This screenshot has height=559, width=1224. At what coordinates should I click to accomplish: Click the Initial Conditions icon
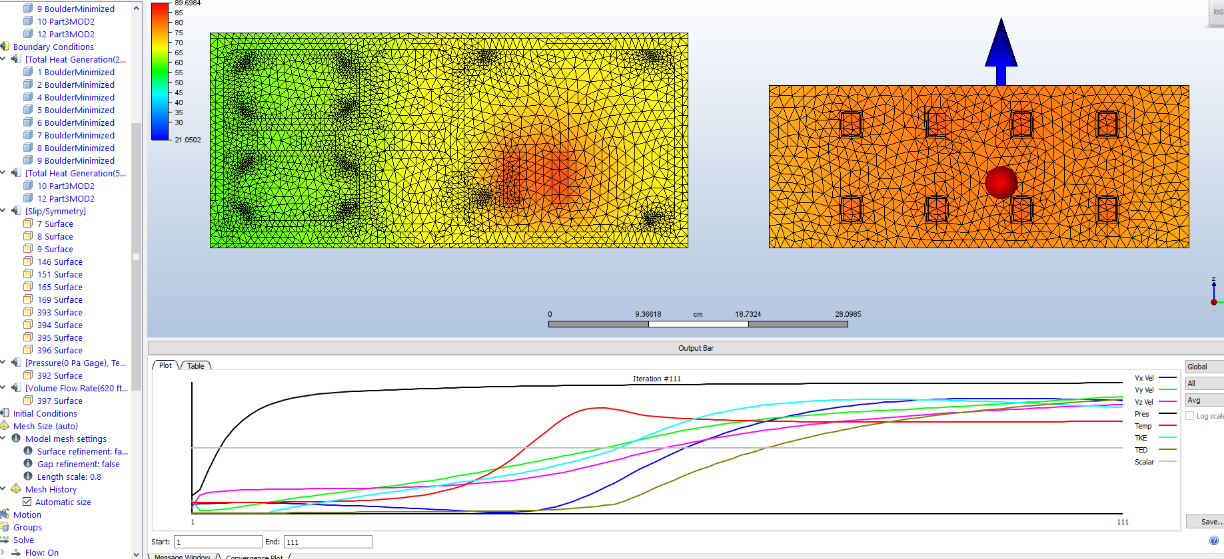5,413
